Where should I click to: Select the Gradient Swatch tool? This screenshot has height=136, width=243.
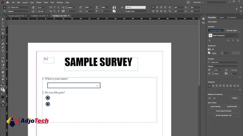point(3,65)
